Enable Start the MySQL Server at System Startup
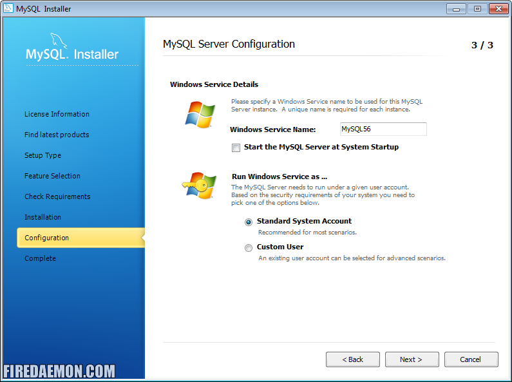Viewport: 512px width, 382px height. coord(236,148)
